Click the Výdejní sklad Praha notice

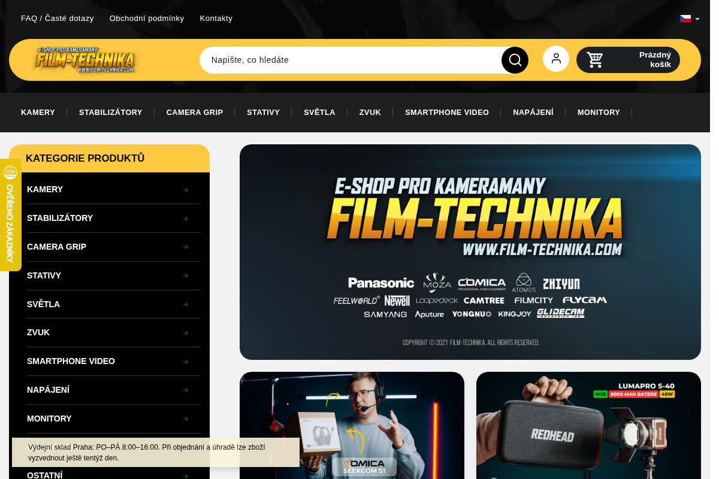pos(156,452)
